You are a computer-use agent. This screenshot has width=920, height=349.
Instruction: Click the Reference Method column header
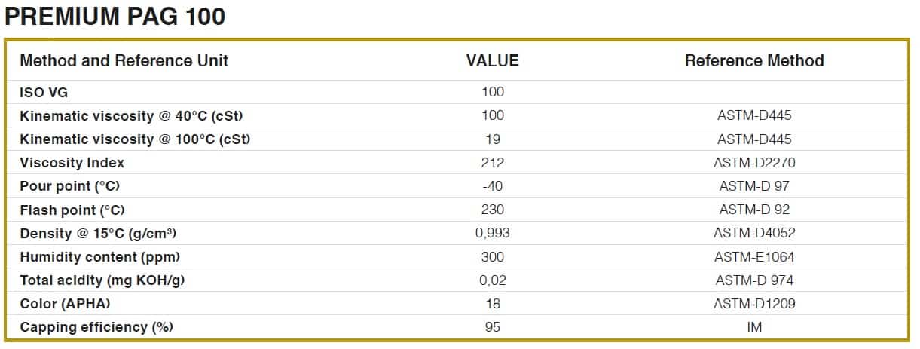click(754, 61)
